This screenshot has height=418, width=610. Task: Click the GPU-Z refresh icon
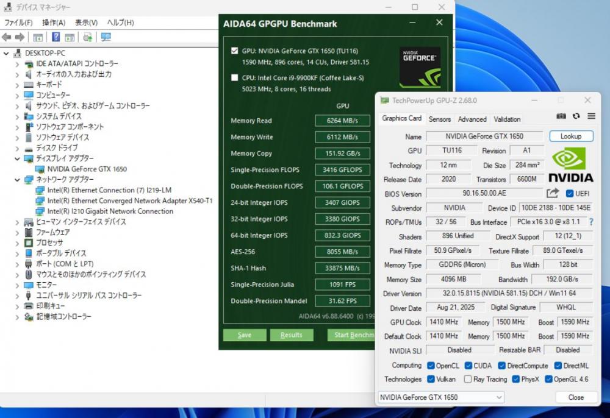[576, 116]
